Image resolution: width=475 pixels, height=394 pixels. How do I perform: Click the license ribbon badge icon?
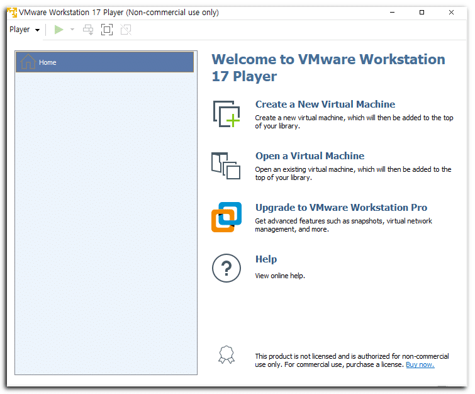tap(226, 354)
